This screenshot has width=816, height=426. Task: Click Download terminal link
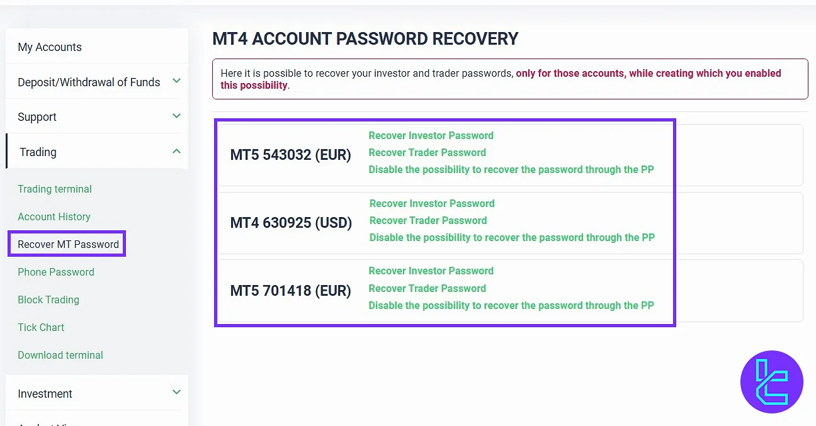click(x=60, y=355)
